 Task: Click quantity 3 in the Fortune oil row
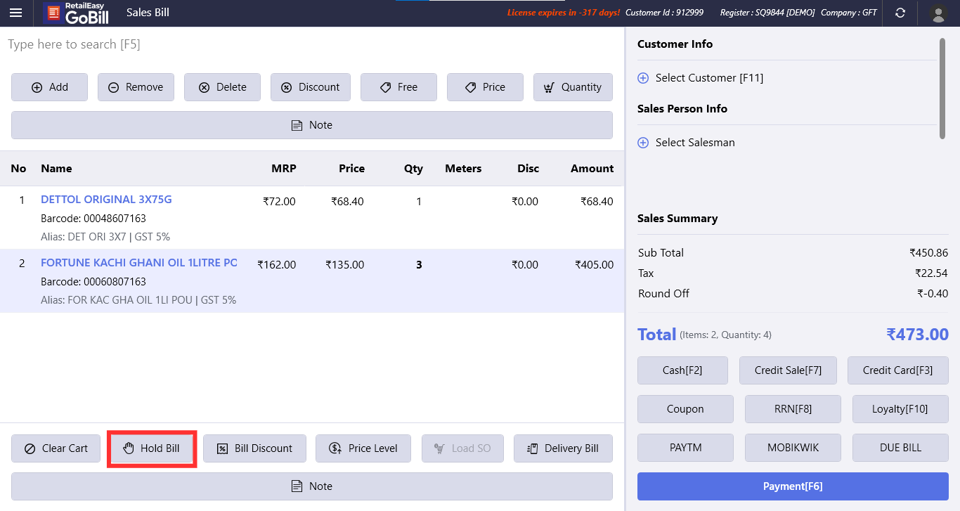420,265
